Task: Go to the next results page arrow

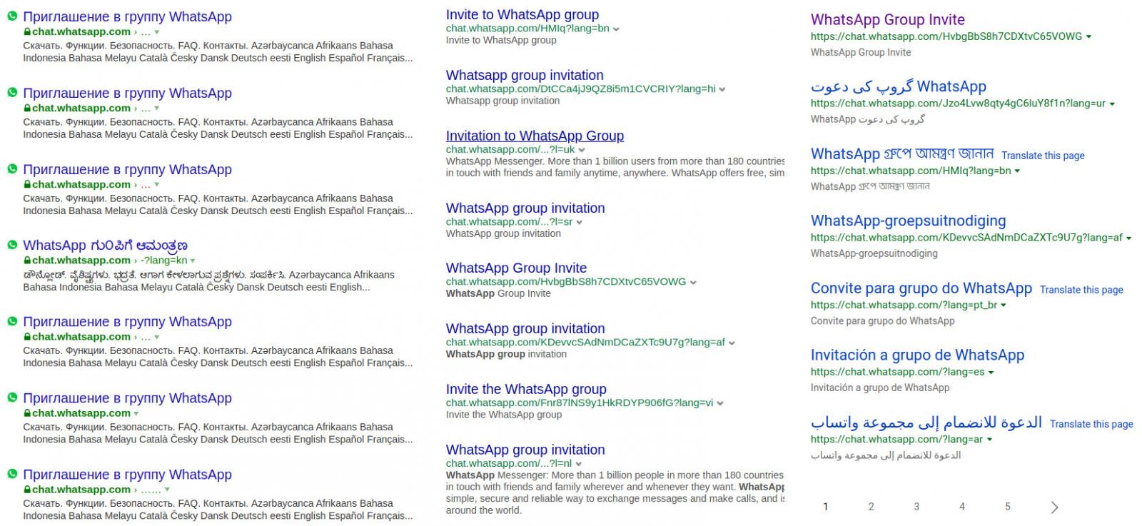Action: (x=1054, y=507)
